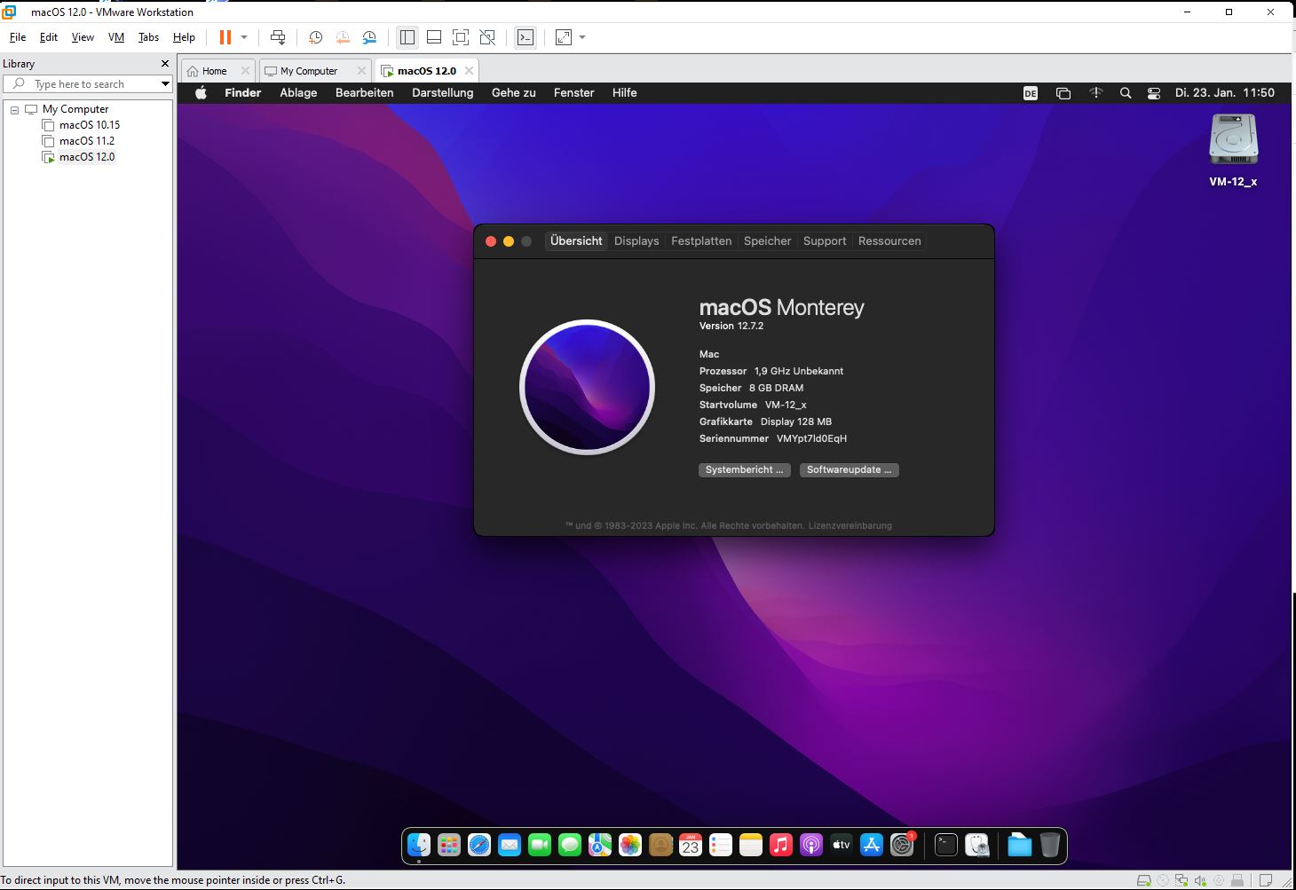Launch Safari from the Dock

[x=479, y=845]
